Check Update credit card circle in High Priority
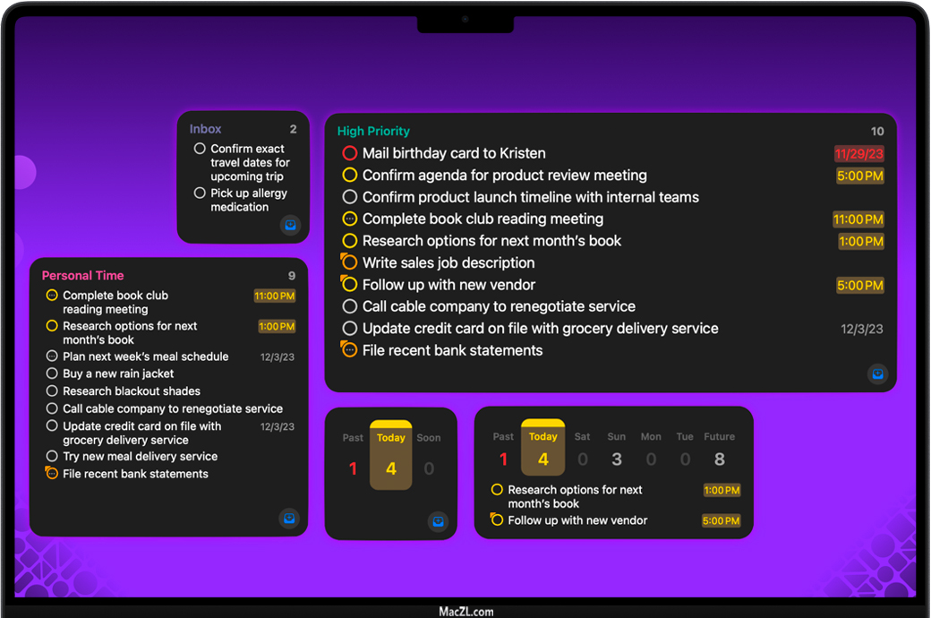Viewport: 931px width, 618px height. coord(350,328)
